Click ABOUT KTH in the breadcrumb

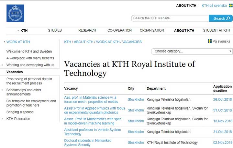[x=83, y=42]
